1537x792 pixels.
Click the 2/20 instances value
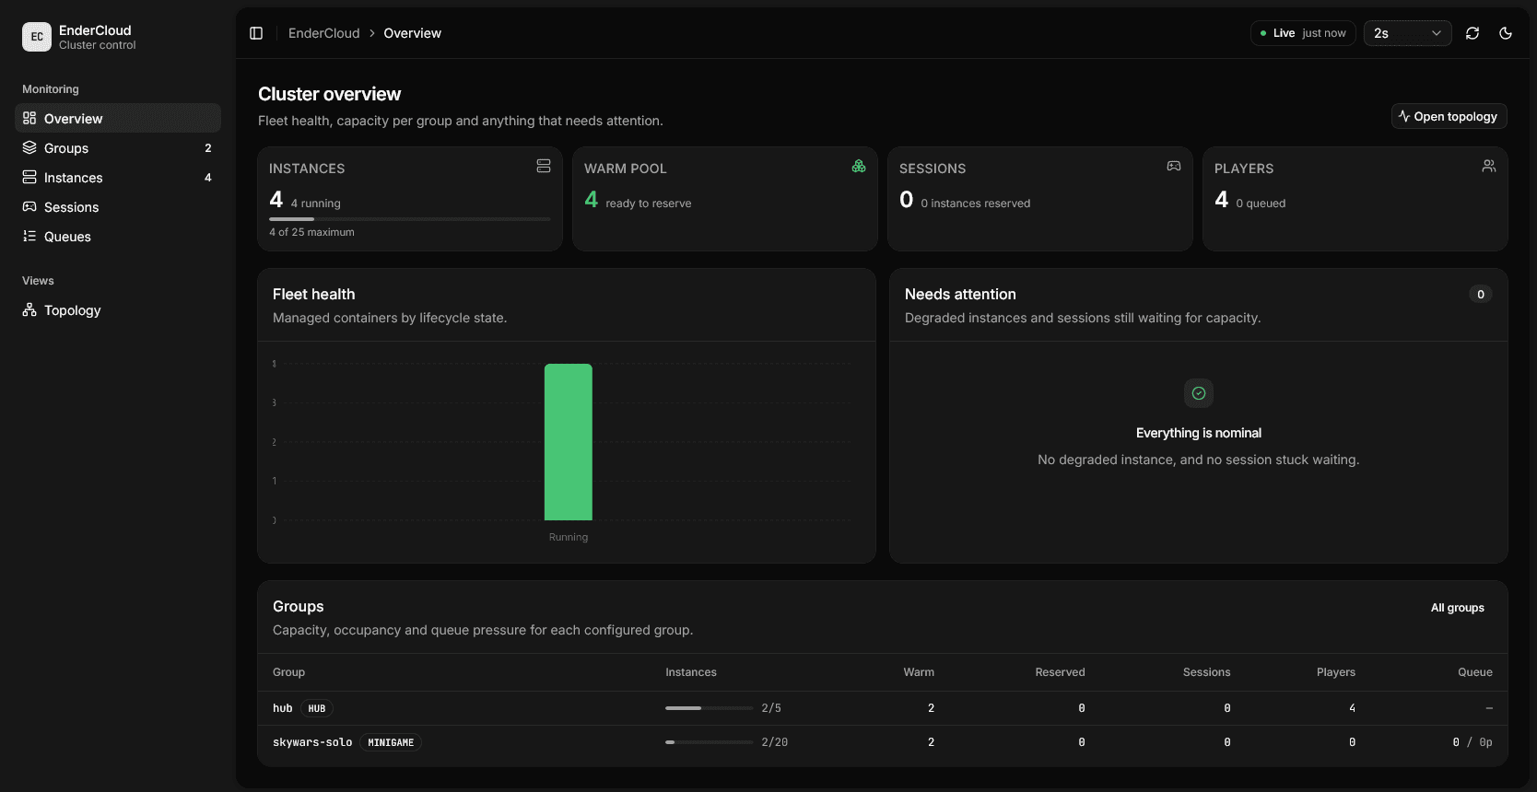tap(775, 742)
